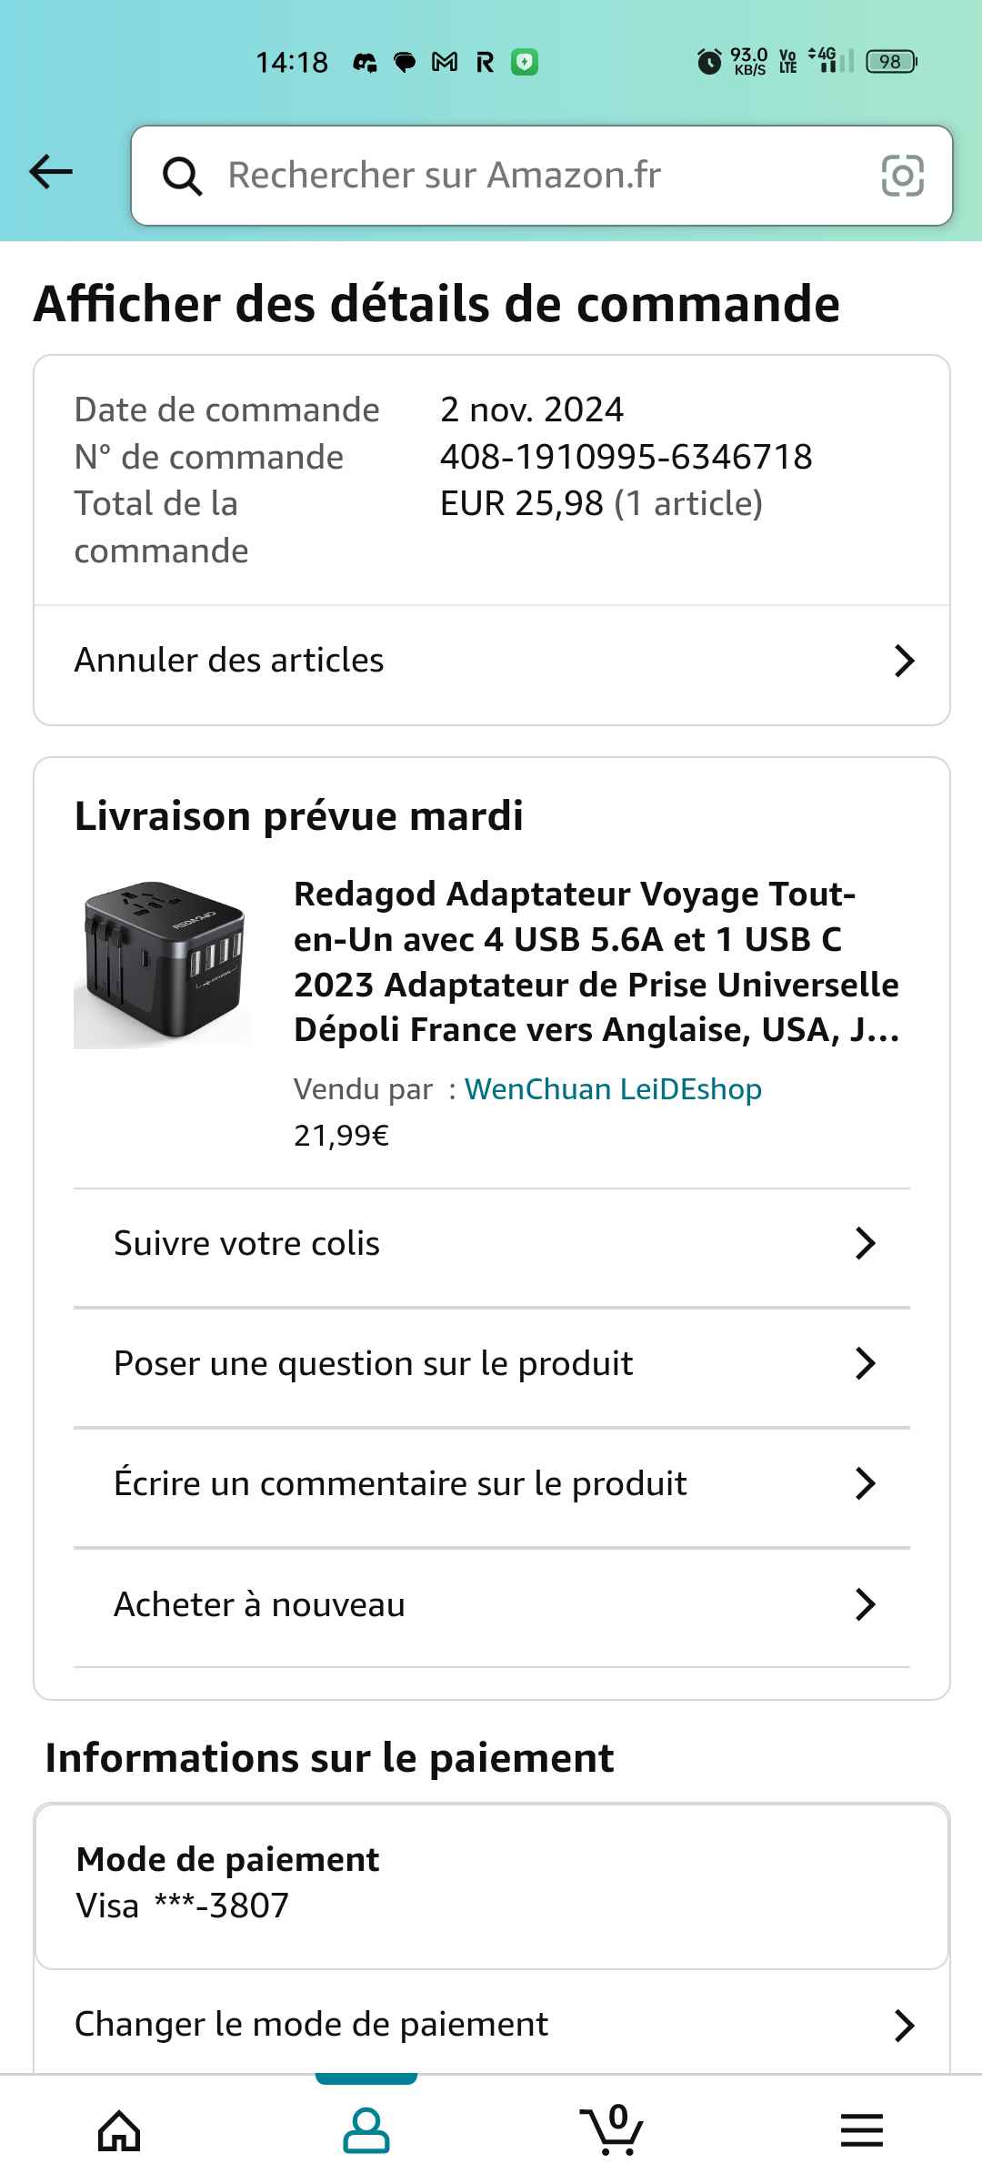Open camera scan icon in search bar

(902, 175)
